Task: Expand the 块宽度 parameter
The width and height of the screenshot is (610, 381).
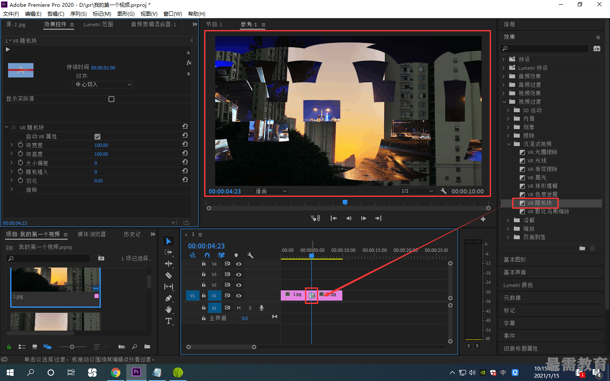Action: (x=11, y=145)
